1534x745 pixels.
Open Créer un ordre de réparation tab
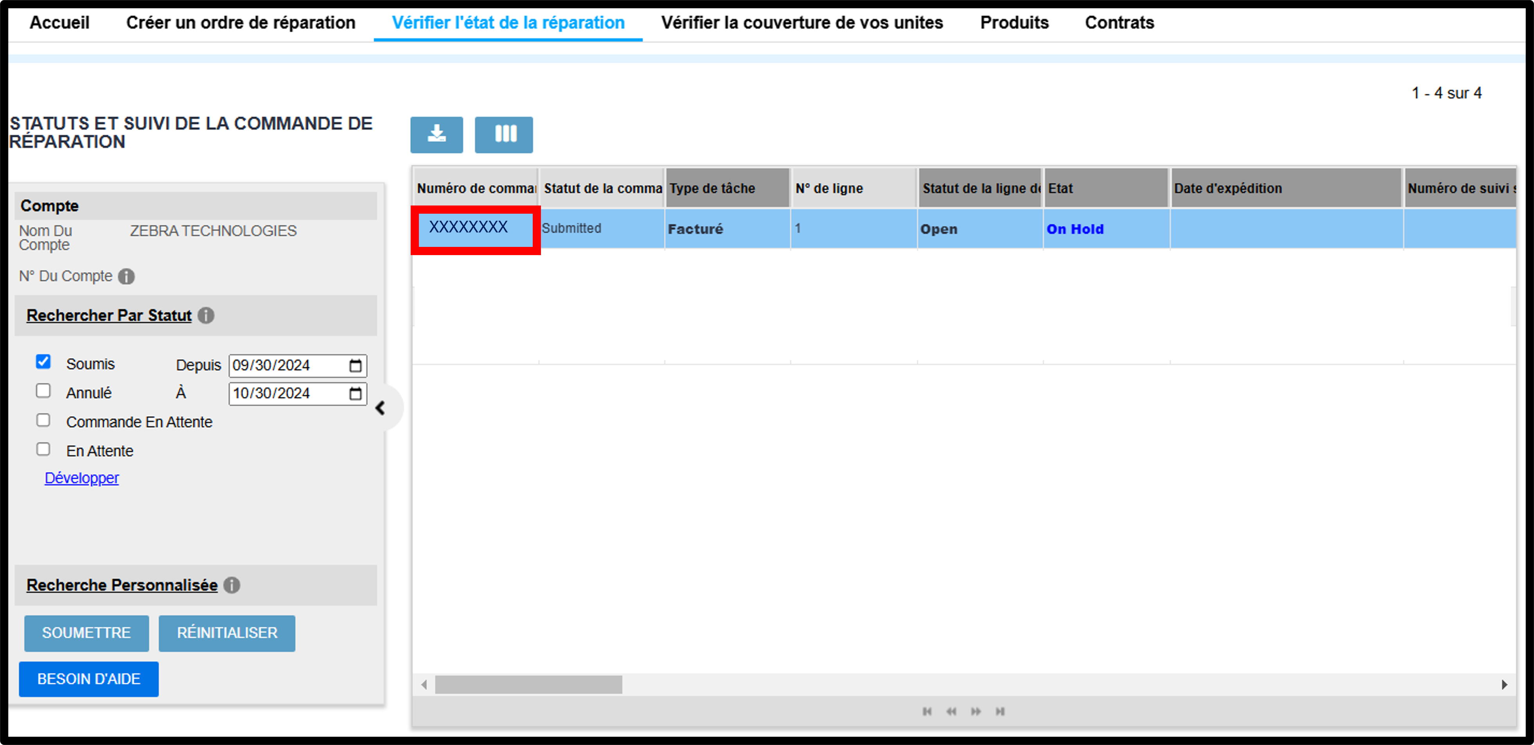[241, 23]
